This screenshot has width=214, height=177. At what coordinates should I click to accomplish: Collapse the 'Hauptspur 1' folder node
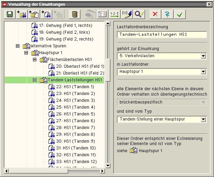click(x=26, y=53)
